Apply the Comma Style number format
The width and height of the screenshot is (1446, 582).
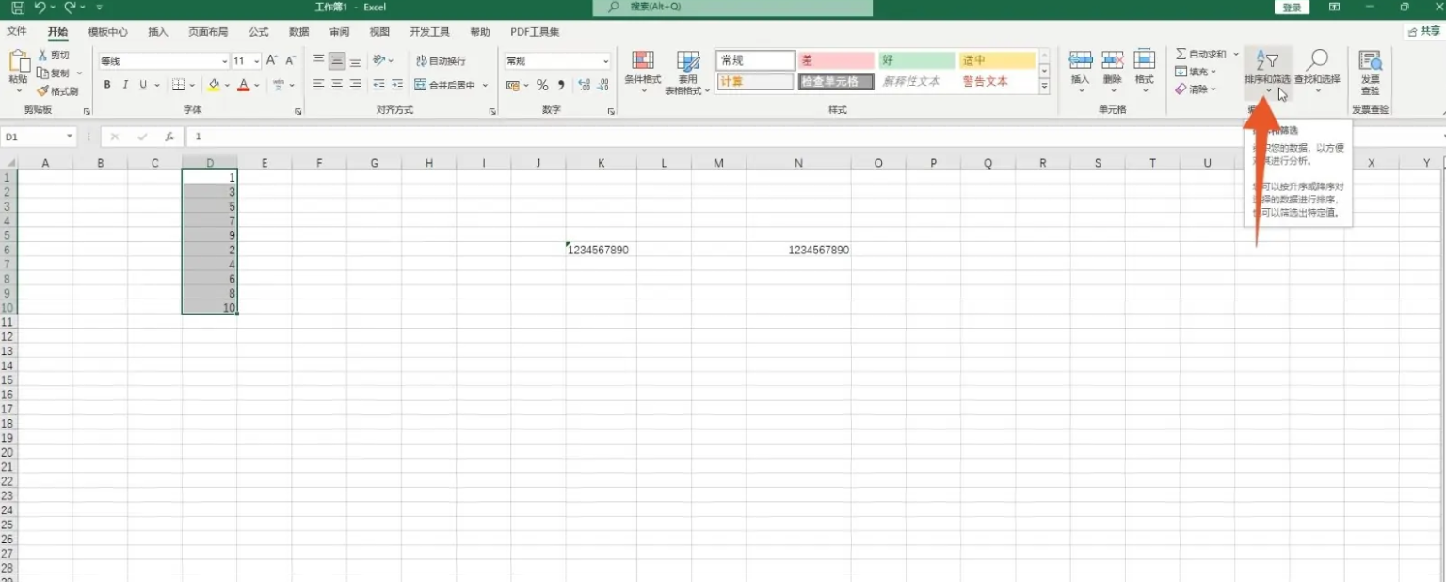[x=561, y=85]
